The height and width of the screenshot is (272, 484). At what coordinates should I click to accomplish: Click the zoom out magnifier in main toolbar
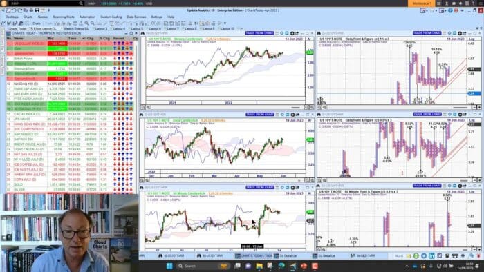(x=92, y=23)
